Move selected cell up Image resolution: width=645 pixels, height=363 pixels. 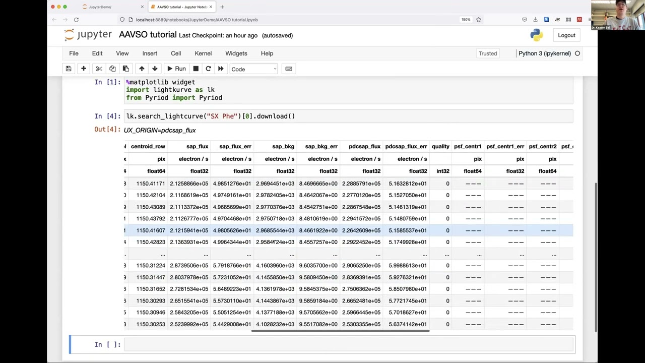[142, 69]
